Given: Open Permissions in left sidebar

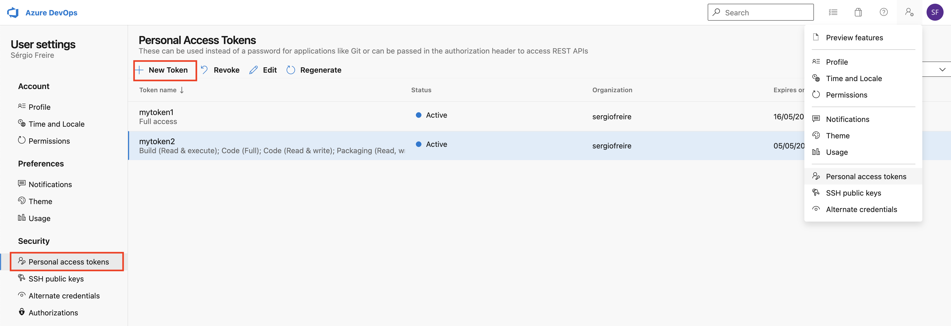Looking at the screenshot, I should tap(63, 141).
